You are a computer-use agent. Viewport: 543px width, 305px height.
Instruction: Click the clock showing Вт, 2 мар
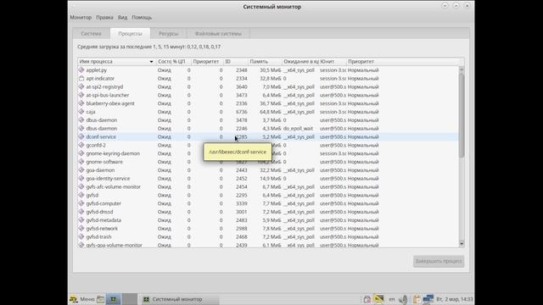[x=455, y=299]
